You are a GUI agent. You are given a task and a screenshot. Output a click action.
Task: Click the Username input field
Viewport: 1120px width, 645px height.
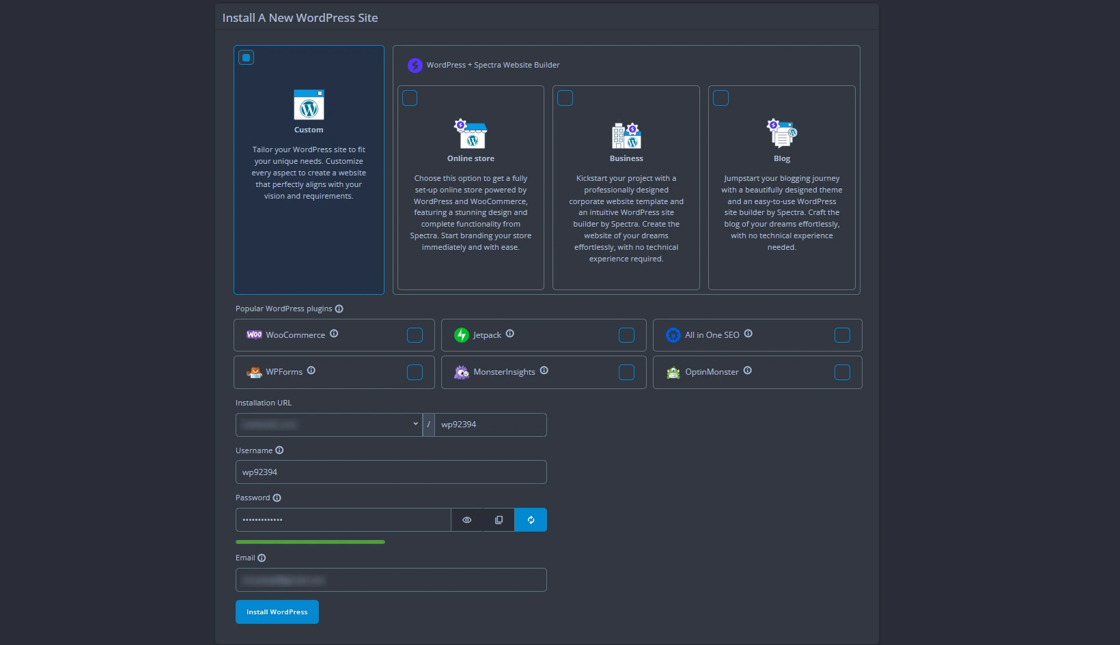point(391,472)
